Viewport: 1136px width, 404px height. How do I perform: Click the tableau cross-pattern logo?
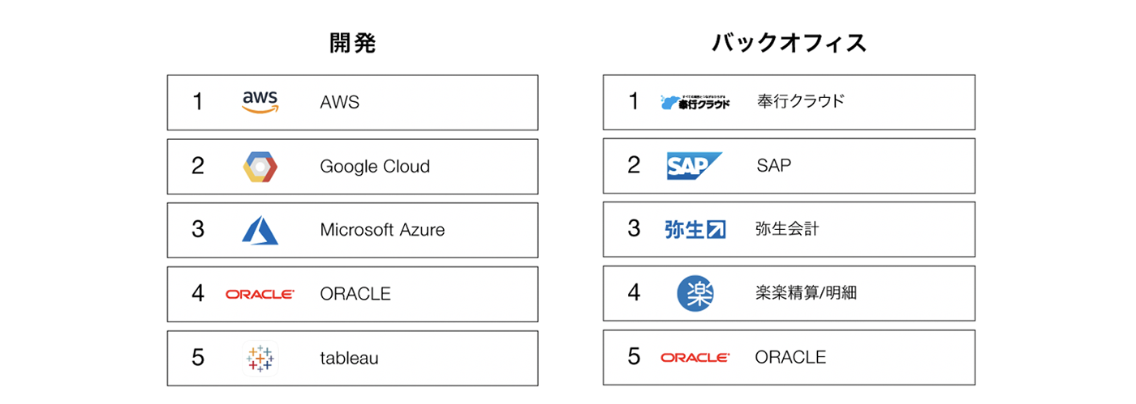click(260, 357)
